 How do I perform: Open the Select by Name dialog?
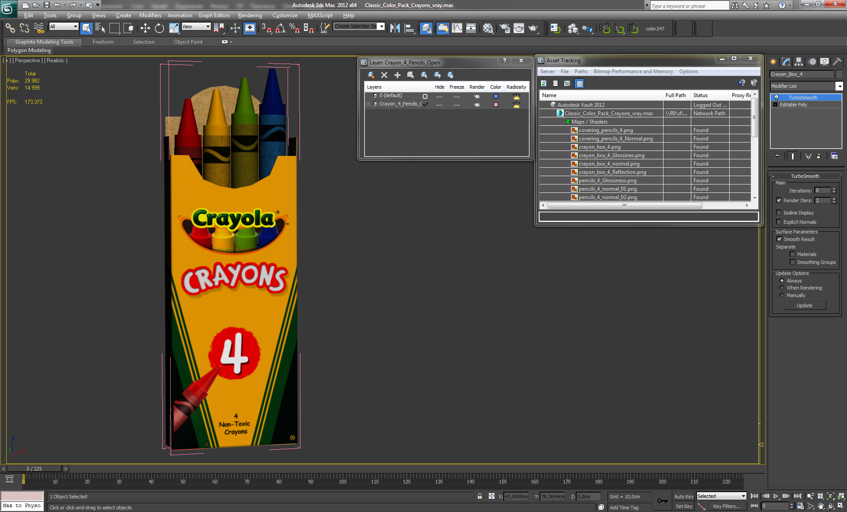tap(100, 28)
